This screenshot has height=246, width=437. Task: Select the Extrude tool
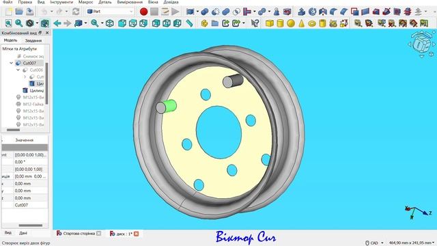coord(302,12)
